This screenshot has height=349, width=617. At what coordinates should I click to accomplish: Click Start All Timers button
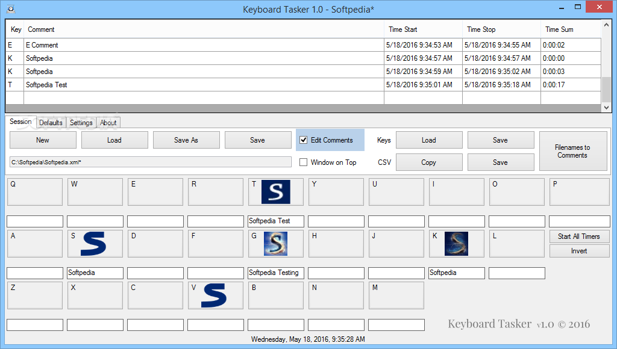pyautogui.click(x=579, y=236)
